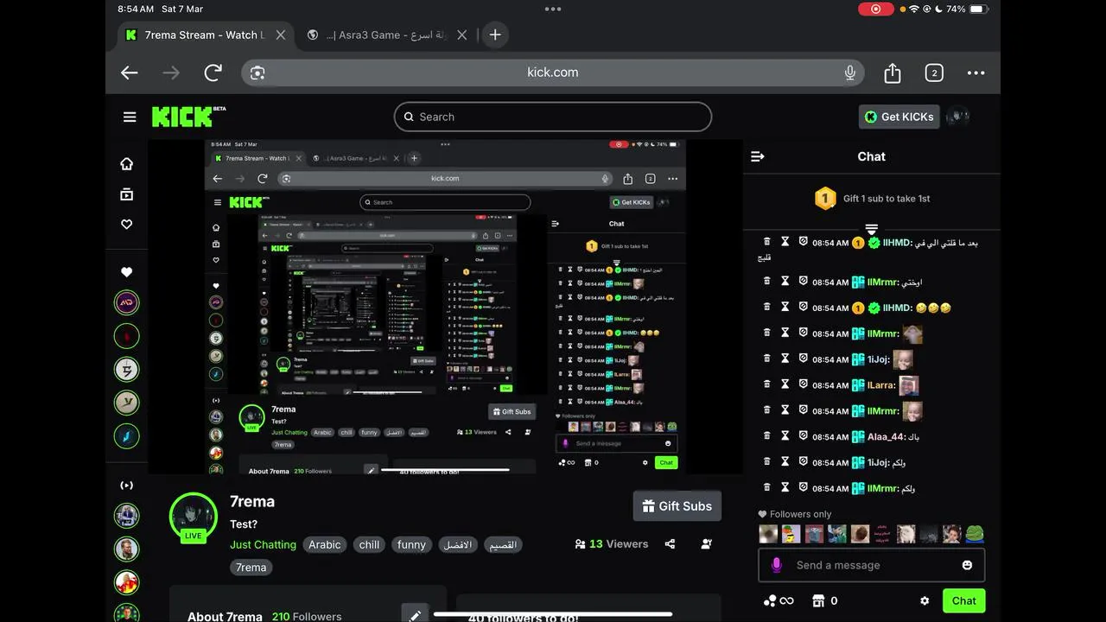The height and width of the screenshot is (622, 1106).
Task: Open the profile avatar beside Get KICKs
Action: 957,117
